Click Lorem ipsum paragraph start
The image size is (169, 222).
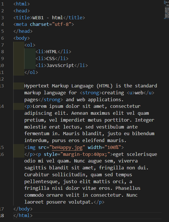click(x=39, y=106)
